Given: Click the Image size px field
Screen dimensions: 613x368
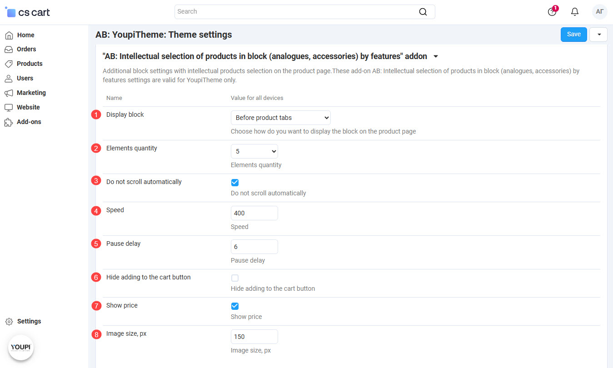Looking at the screenshot, I should [254, 337].
